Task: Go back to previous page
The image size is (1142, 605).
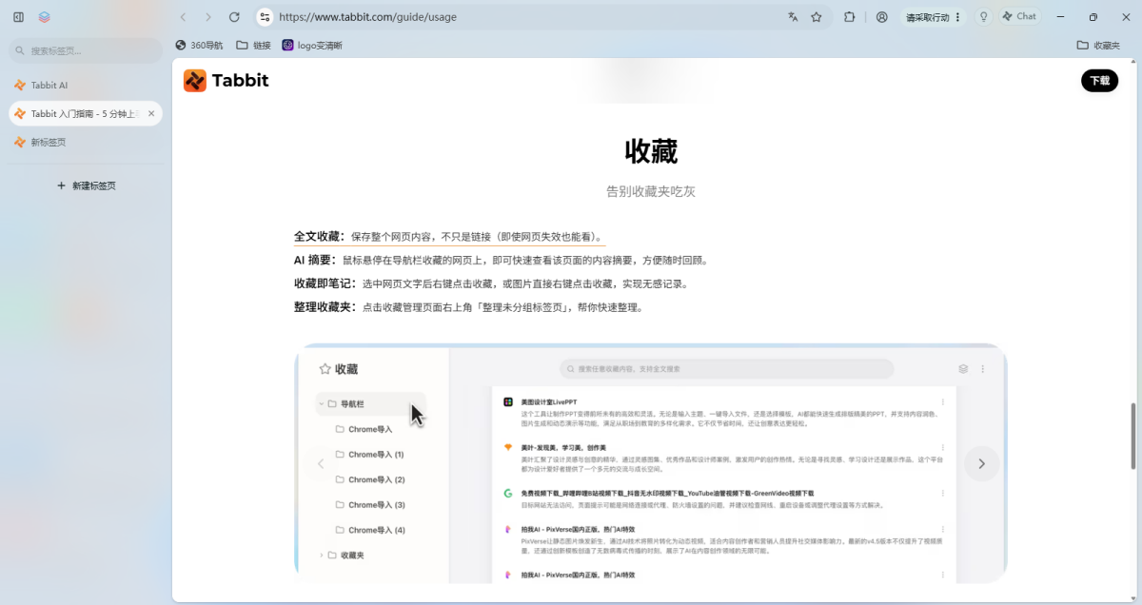Action: tap(183, 17)
